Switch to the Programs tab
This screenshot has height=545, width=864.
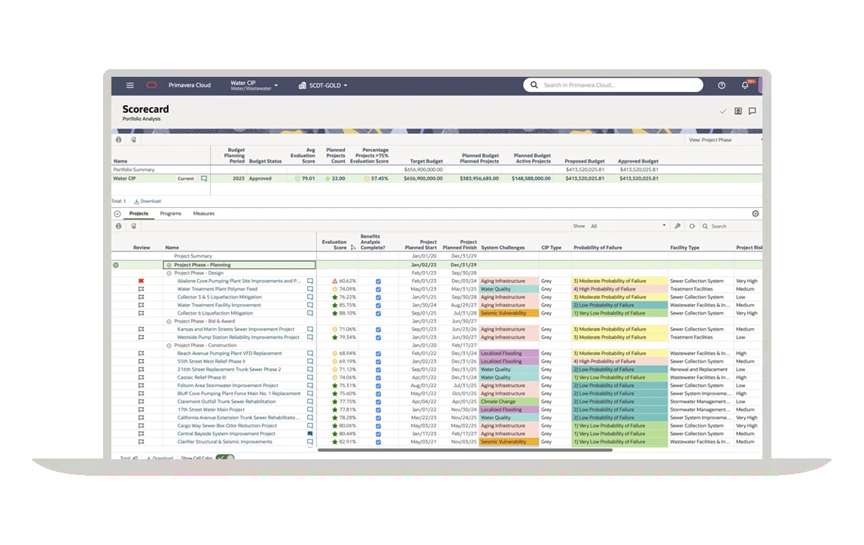[171, 214]
